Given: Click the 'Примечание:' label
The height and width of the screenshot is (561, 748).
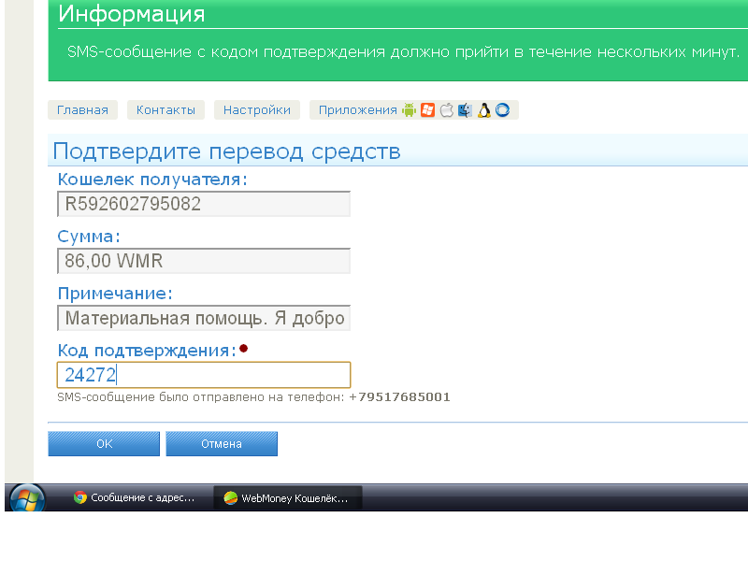Looking at the screenshot, I should click(115, 294).
